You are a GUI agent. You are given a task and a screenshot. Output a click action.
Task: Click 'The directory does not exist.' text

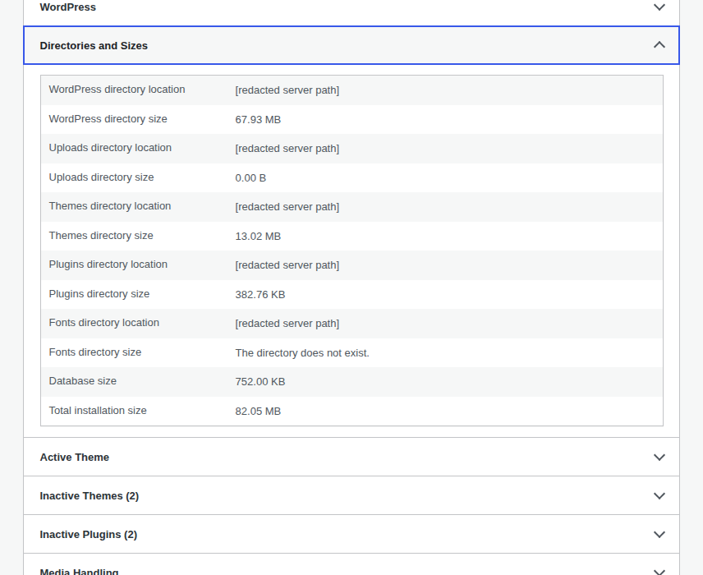[x=302, y=353]
